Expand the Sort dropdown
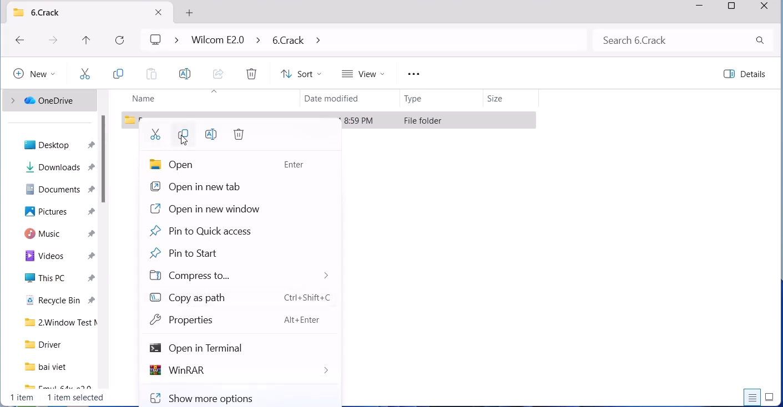 coord(301,74)
